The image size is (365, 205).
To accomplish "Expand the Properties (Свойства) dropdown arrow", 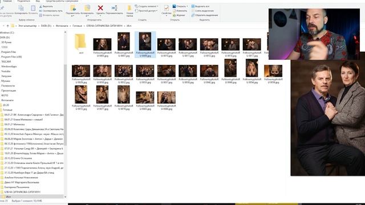I will click(x=166, y=16).
